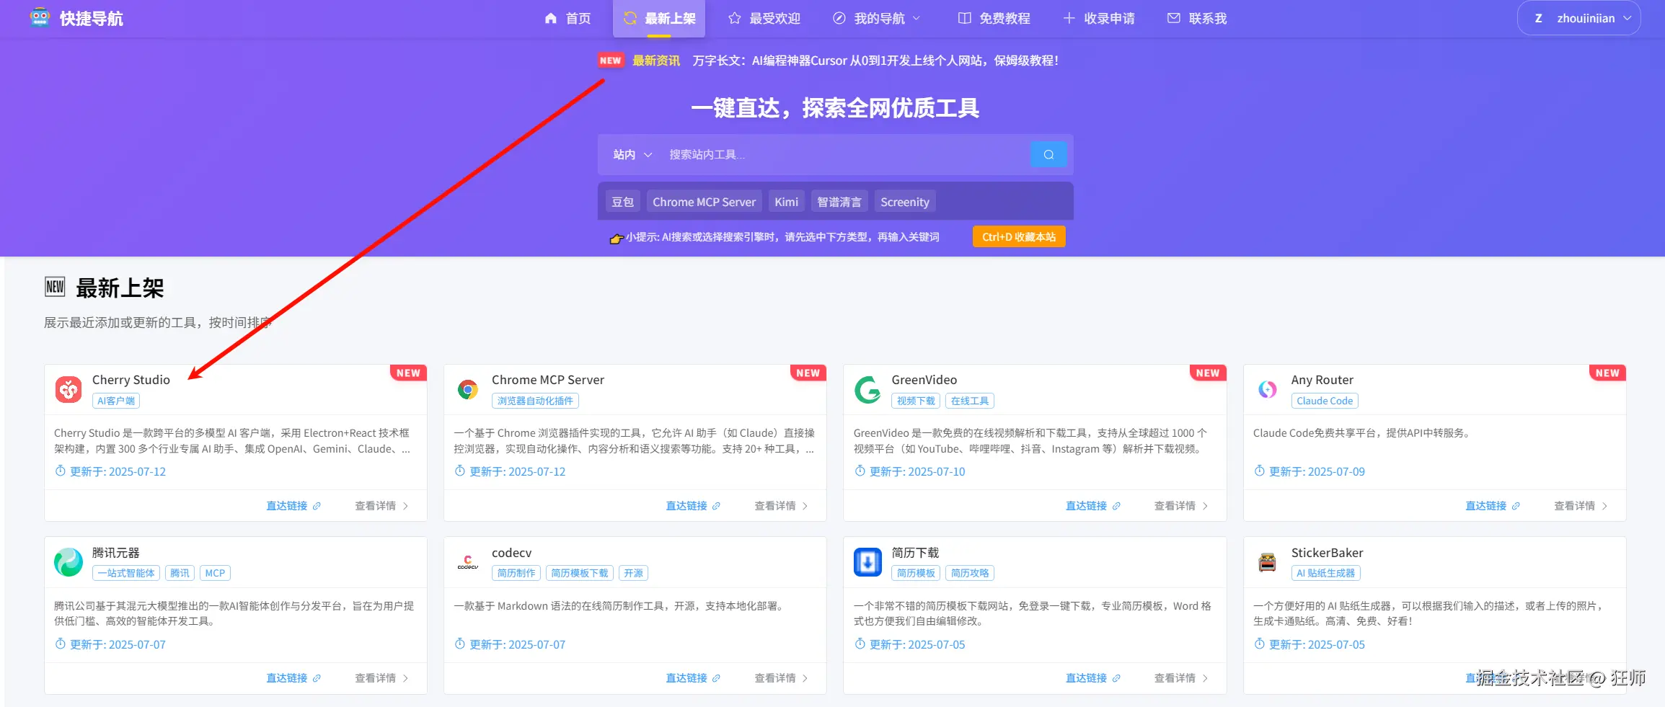This screenshot has width=1665, height=707.
Task: Go to the 最受欢迎 nav tab
Action: coord(764,18)
